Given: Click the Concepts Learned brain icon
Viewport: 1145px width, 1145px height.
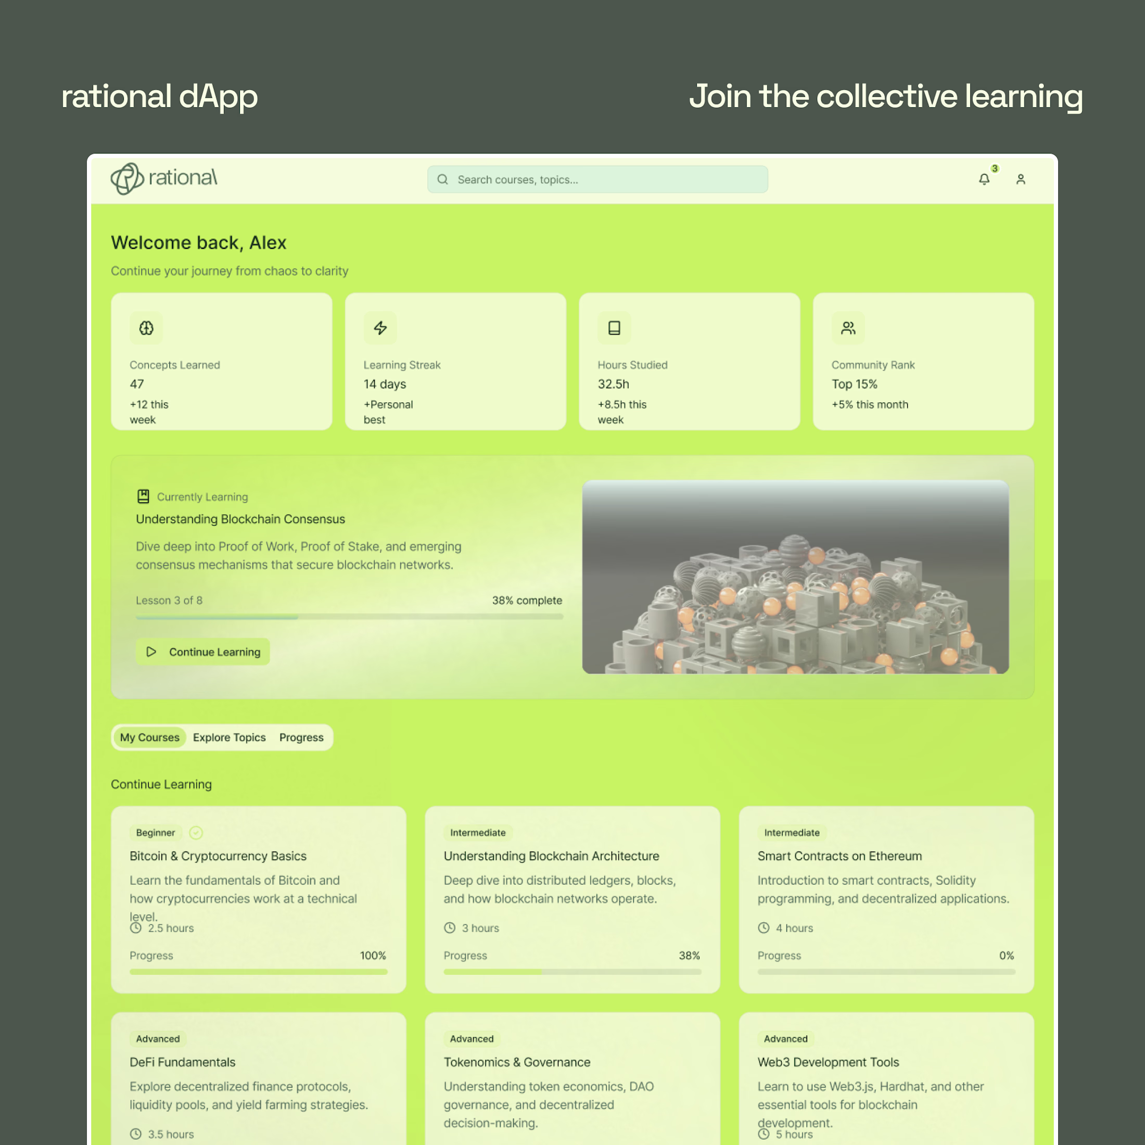Looking at the screenshot, I should point(146,328).
